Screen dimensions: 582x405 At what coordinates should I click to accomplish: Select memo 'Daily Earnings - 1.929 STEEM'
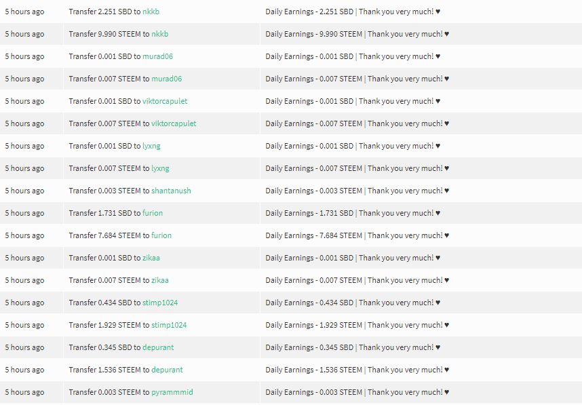click(314, 325)
